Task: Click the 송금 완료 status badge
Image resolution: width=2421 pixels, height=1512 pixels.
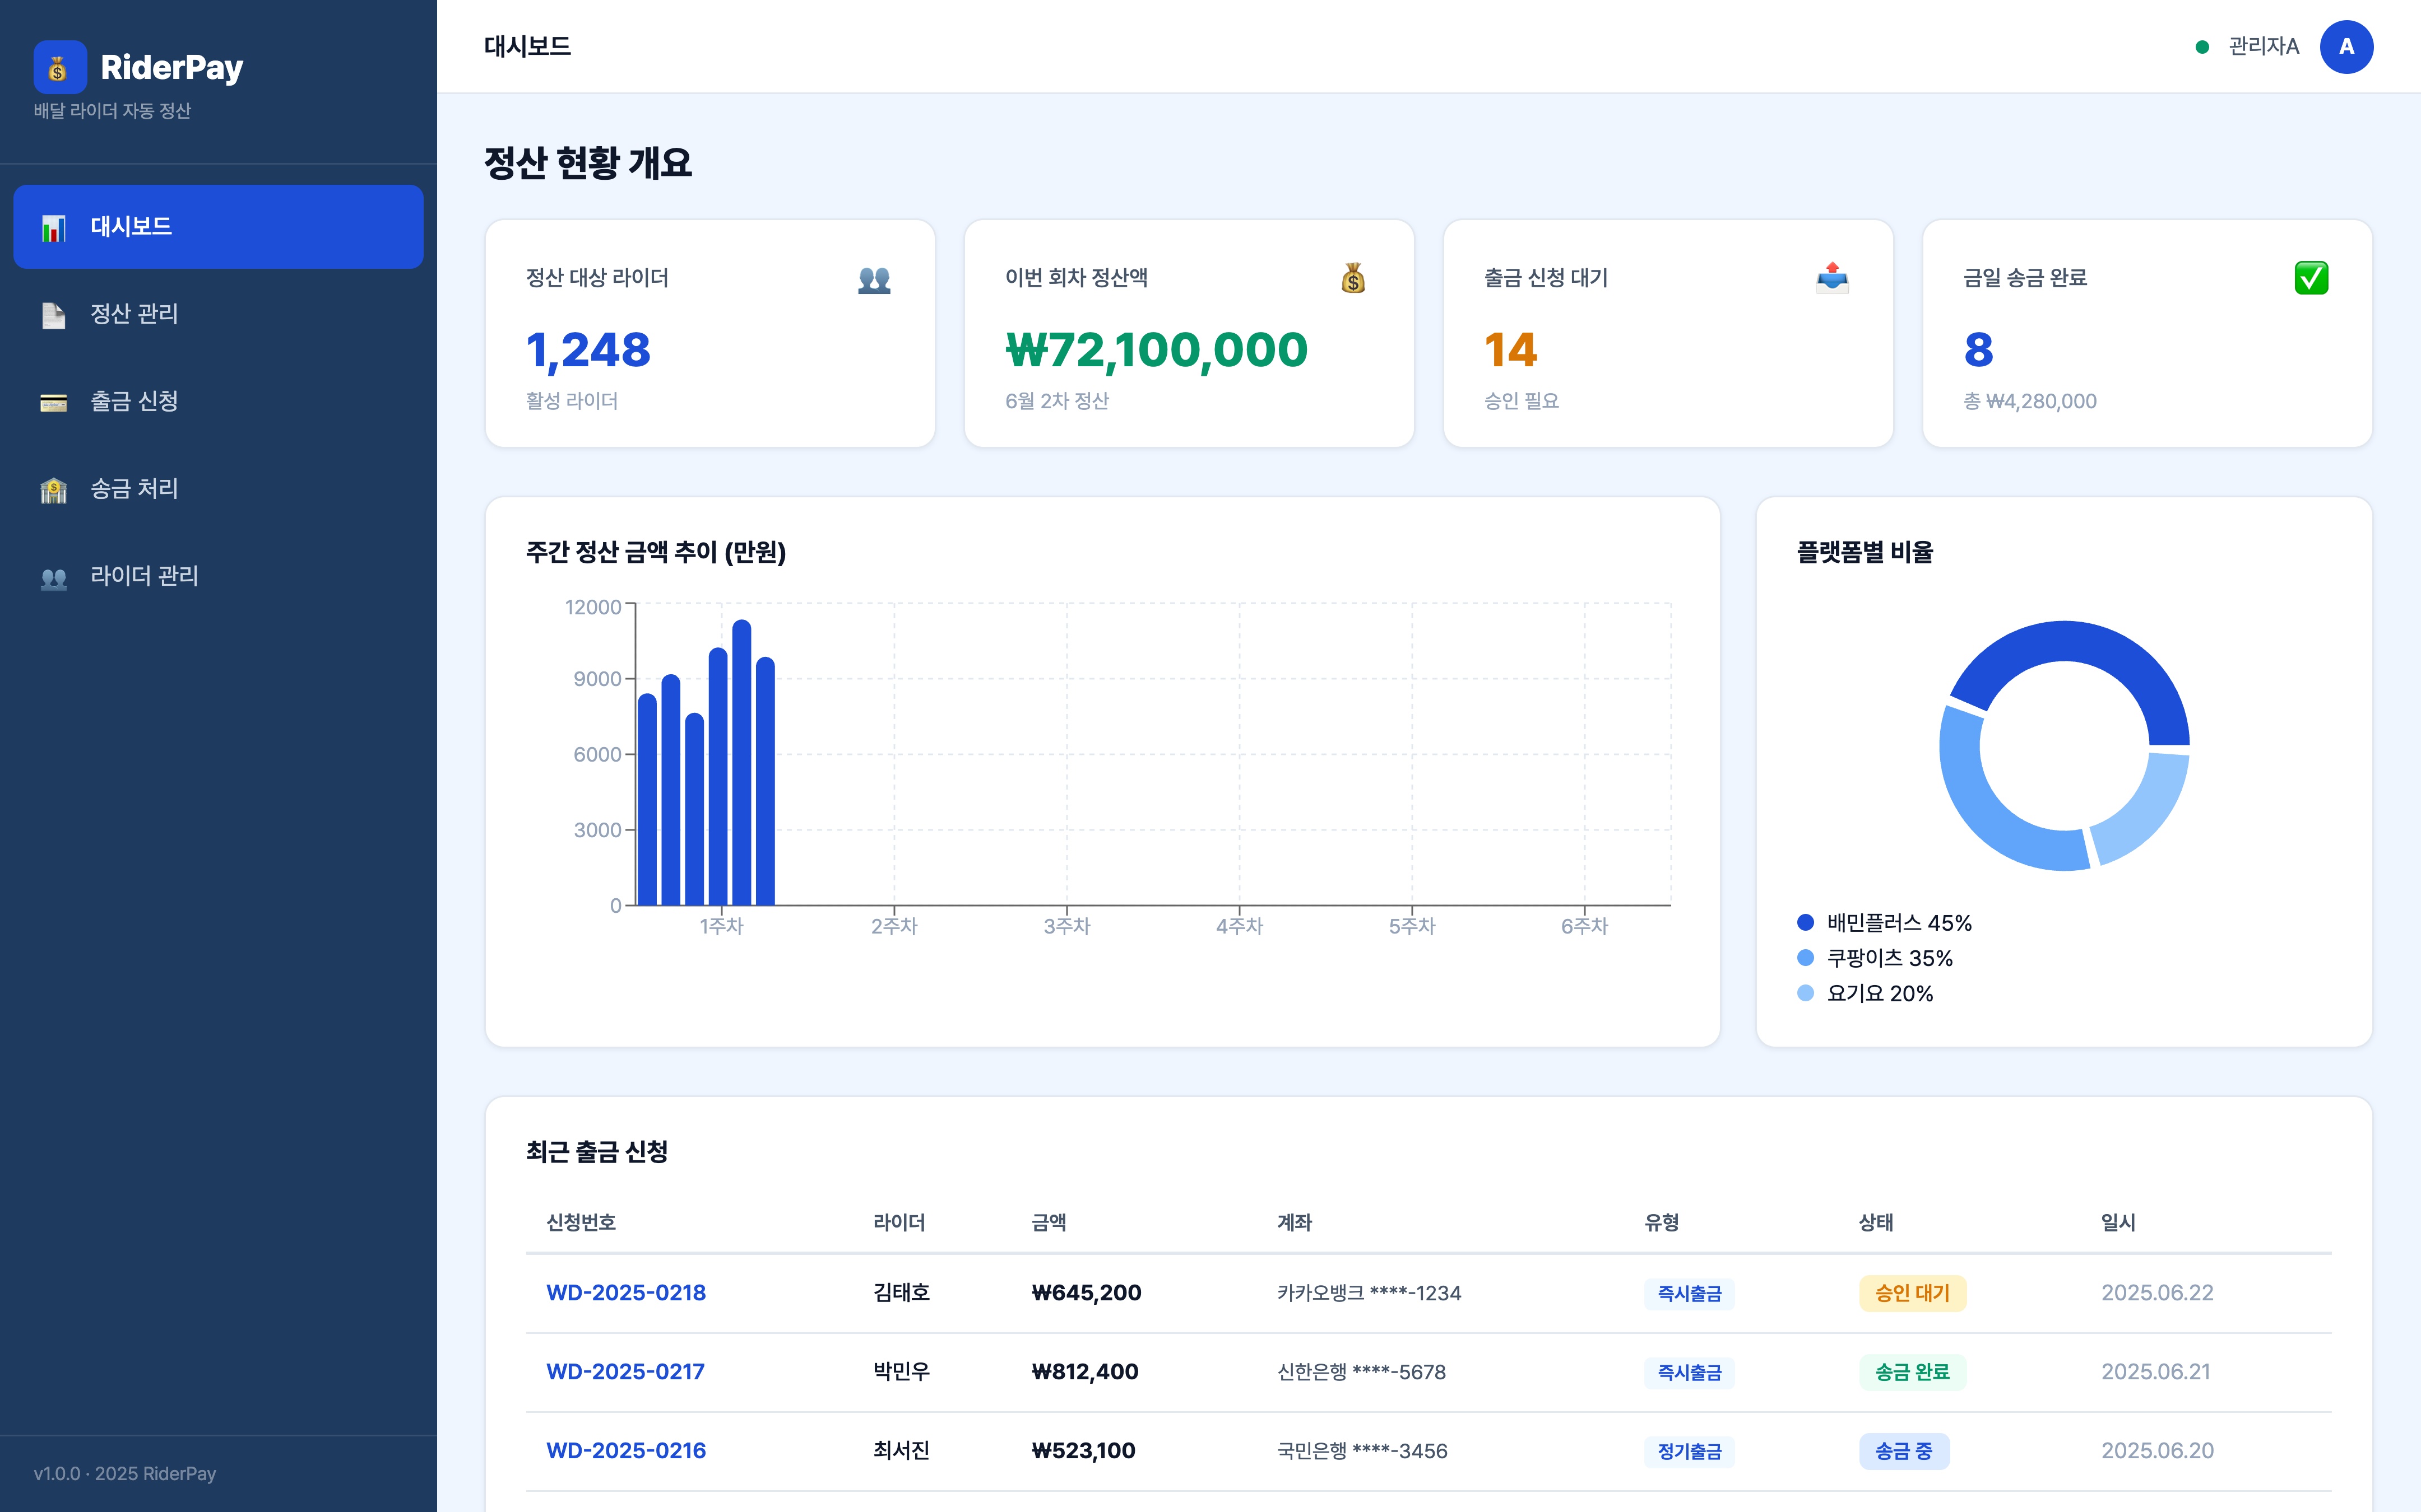Action: click(x=1912, y=1372)
